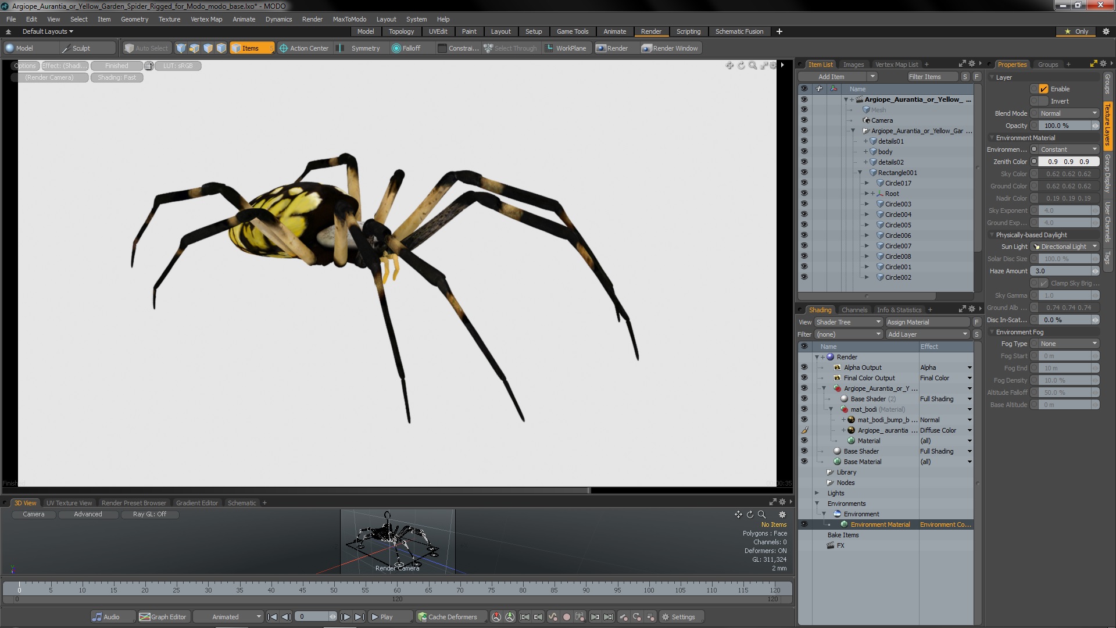This screenshot has width=1116, height=628.
Task: Click the Add Item button
Action: 832,77
